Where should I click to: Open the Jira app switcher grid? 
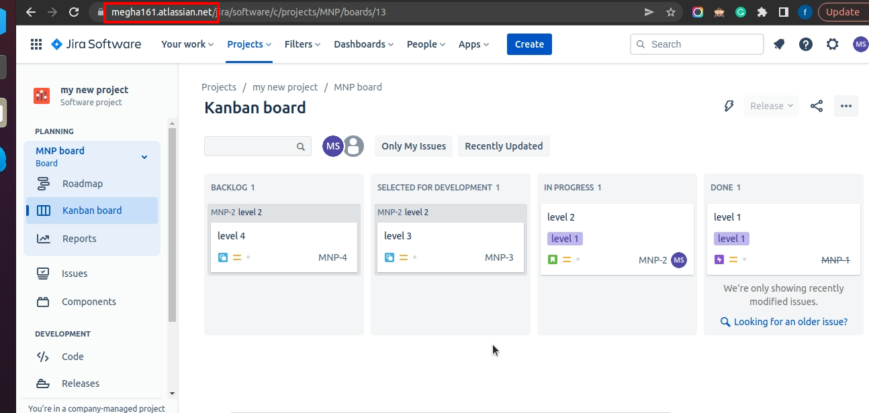click(x=36, y=44)
